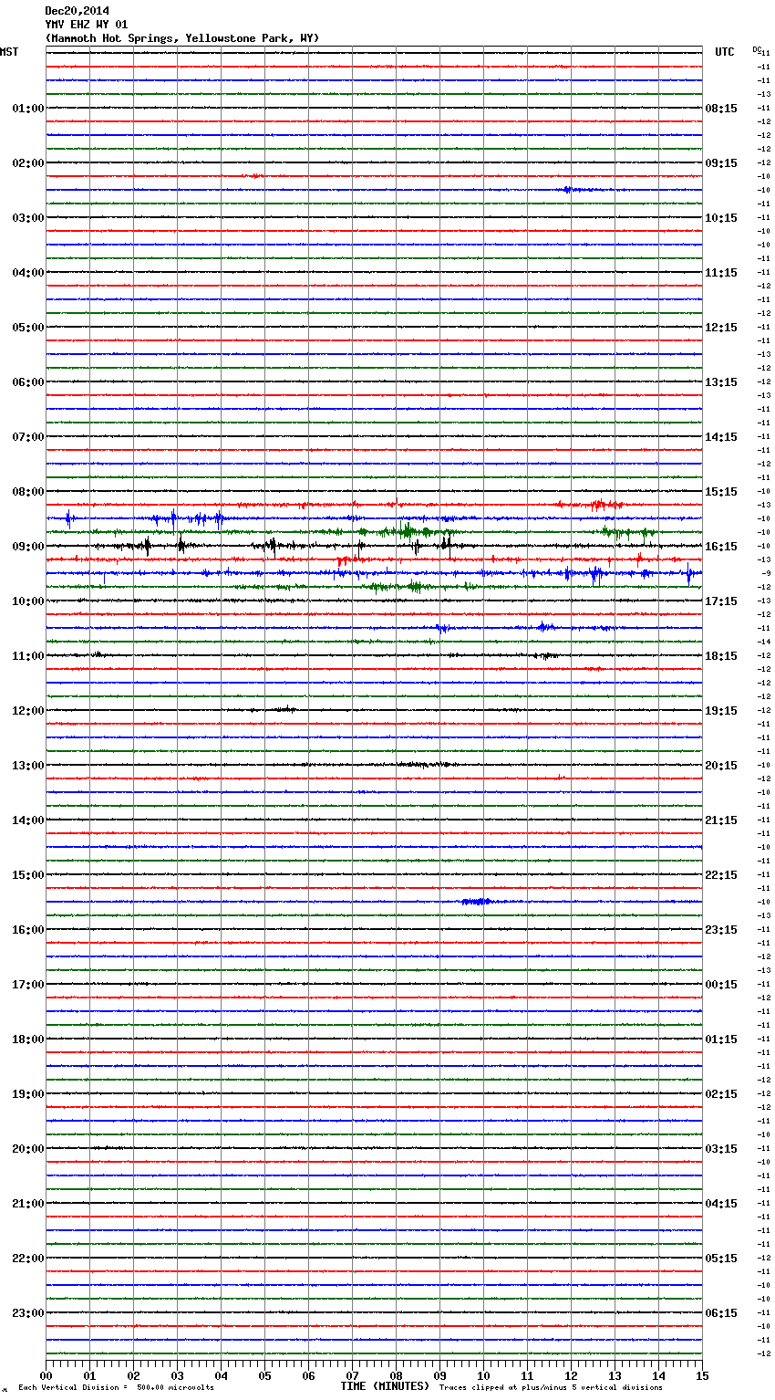Click the 00:15 UTC label
The width and height of the screenshot is (775, 1400).
pyautogui.click(x=721, y=985)
